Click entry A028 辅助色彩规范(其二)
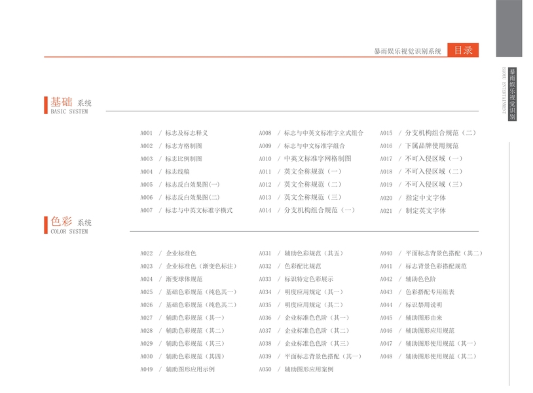 point(182,331)
